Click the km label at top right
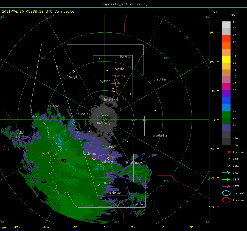Image resolution: width=247 pixels, height=231 pixels. pyautogui.click(x=215, y=12)
